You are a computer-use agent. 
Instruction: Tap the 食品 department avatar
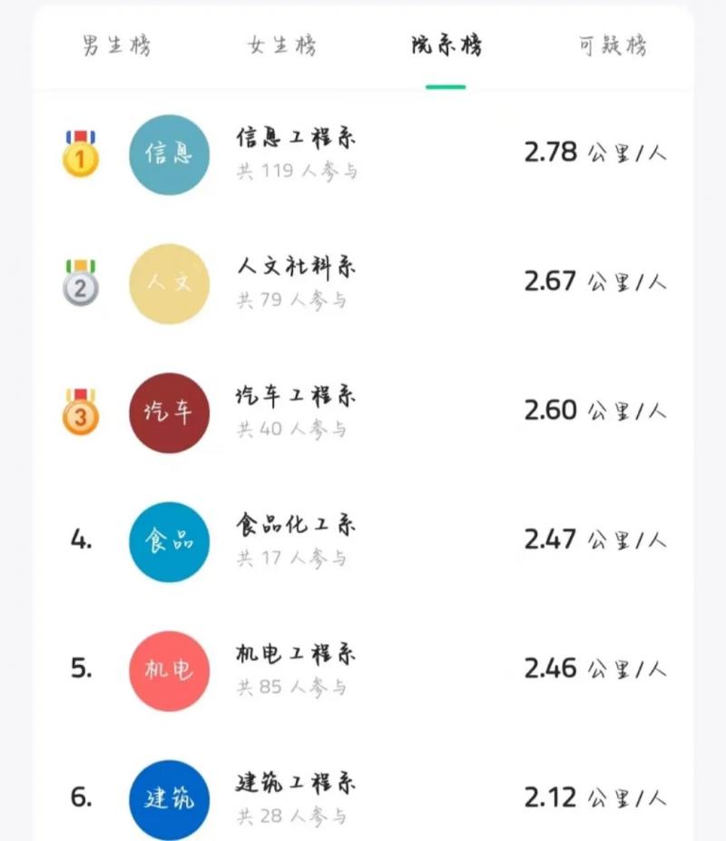[170, 541]
